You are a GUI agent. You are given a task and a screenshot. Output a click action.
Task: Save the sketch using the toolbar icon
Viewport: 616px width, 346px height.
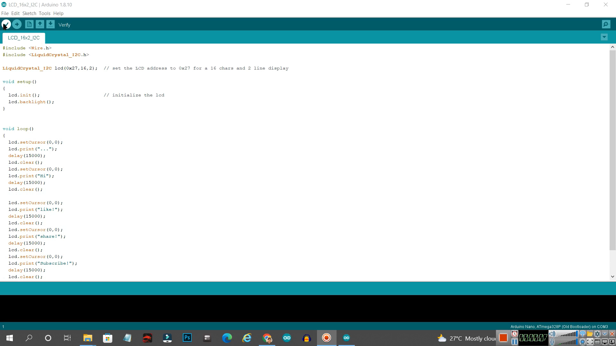(51, 24)
